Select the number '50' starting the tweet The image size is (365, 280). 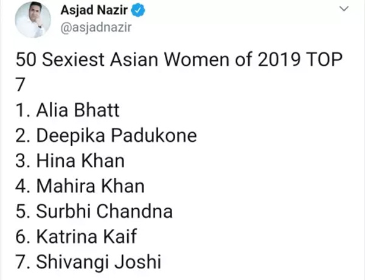(x=26, y=60)
